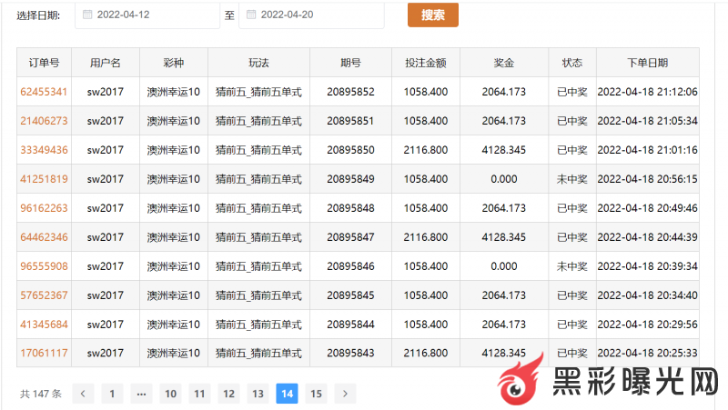Click order number 96555908

tap(44, 266)
